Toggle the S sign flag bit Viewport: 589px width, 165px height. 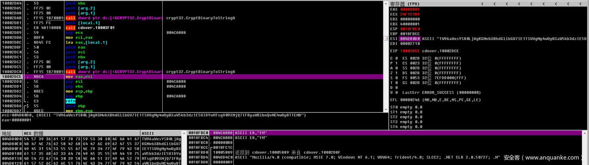point(396,78)
